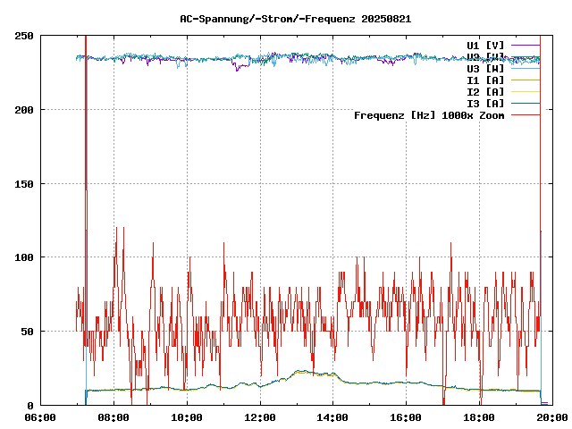This screenshot has height=429, width=572.
Task: Click the purple U1 line sample in legend
Action: [x=525, y=45]
